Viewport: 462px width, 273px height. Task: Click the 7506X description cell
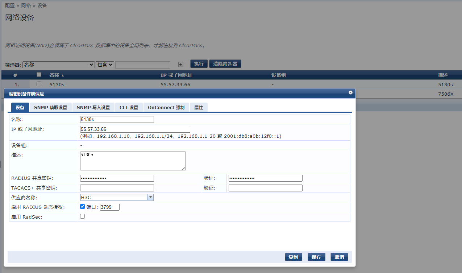click(x=446, y=94)
